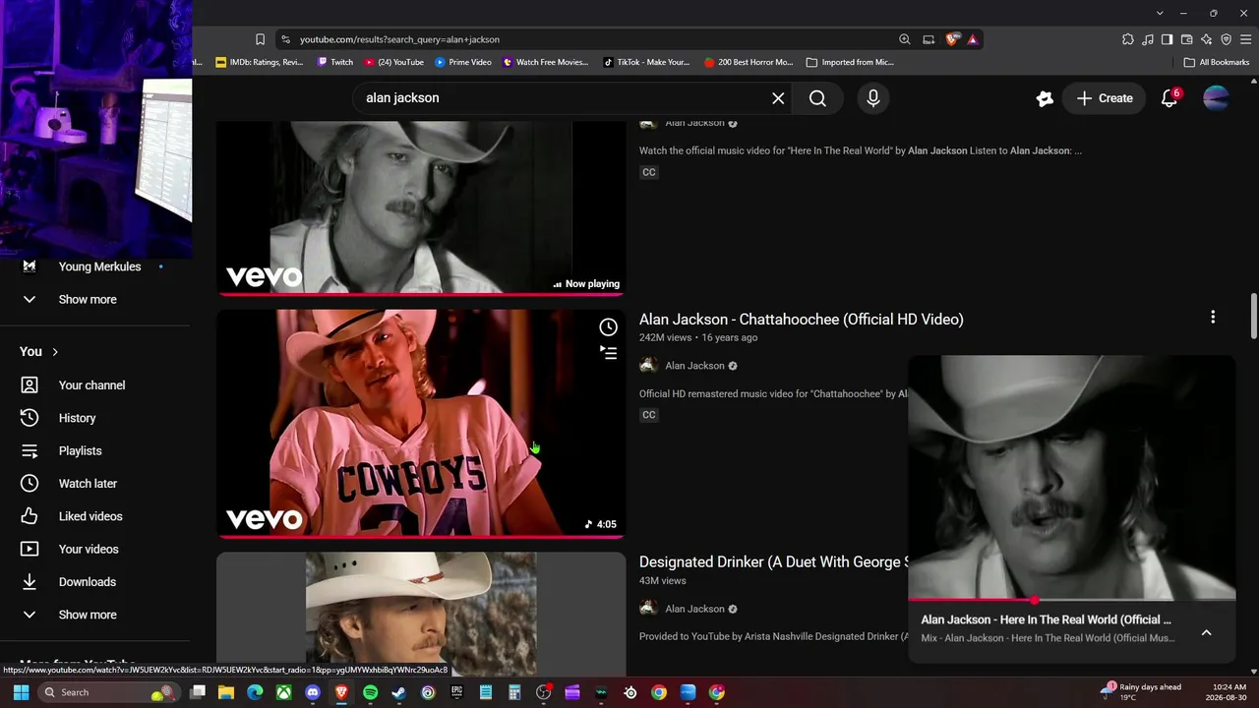This screenshot has width=1259, height=708.
Task: Visit Alan Jackson channel under Chattahoochee
Action: 694,366
